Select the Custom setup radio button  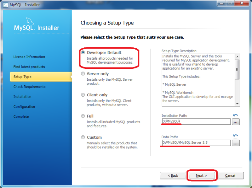[83, 137]
